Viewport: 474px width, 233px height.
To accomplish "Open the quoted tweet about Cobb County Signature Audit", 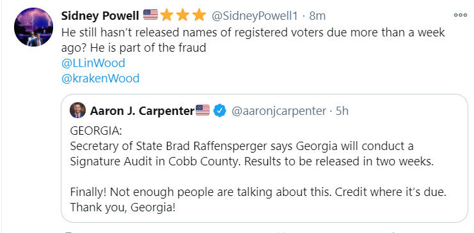I will [x=265, y=158].
